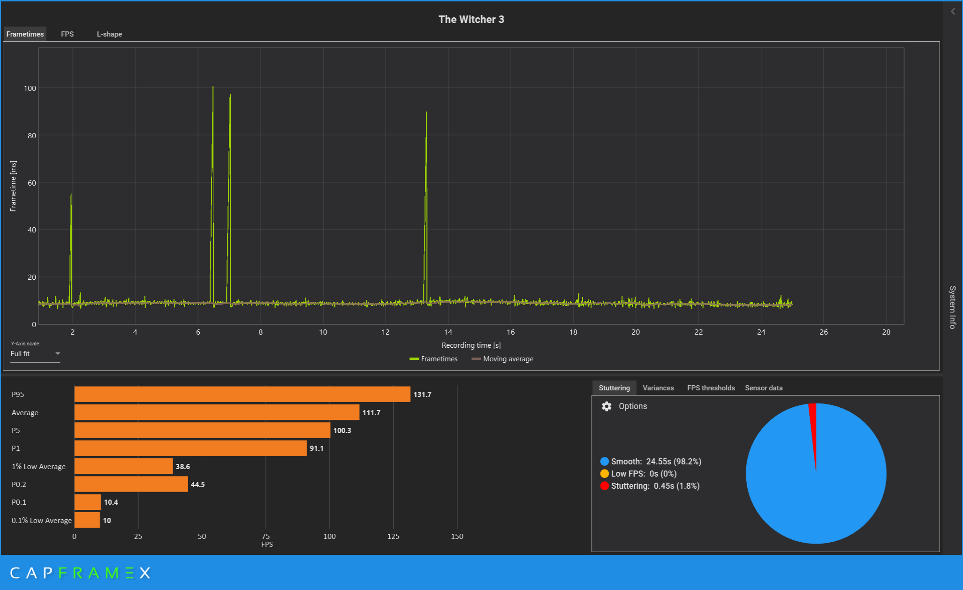Switch to the L-shape tab
The image size is (963, 590).
109,34
